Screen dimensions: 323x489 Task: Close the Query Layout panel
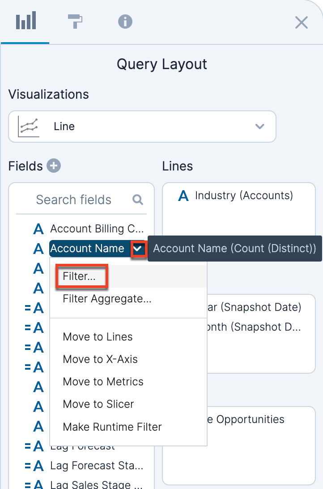[302, 22]
